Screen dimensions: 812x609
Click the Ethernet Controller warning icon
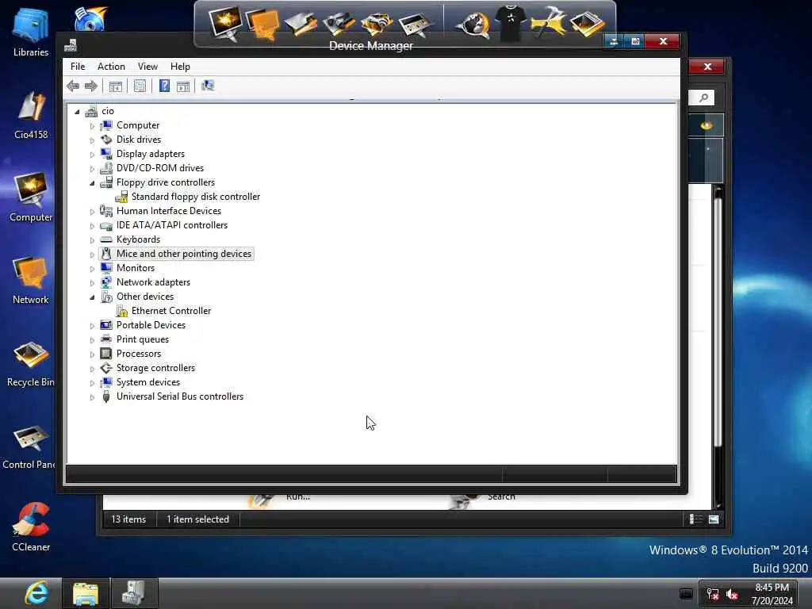tap(121, 311)
